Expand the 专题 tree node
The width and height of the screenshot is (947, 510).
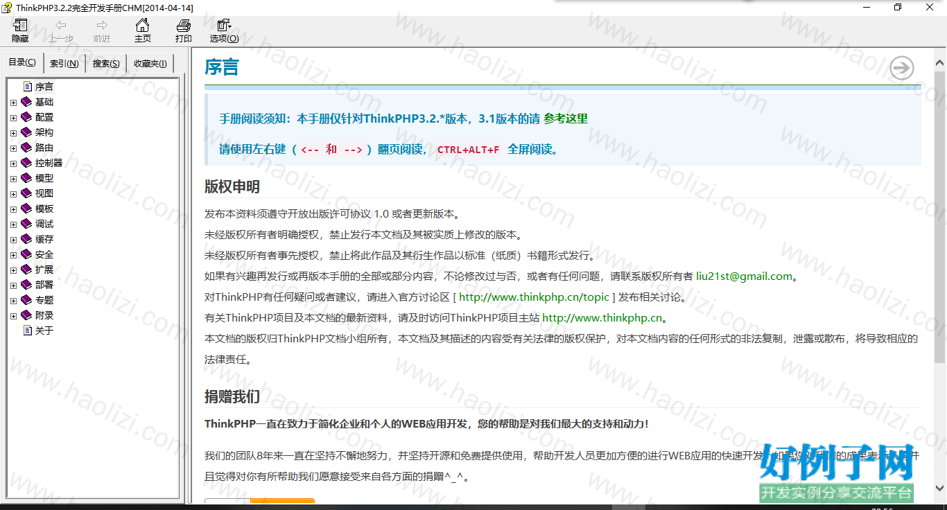13,301
